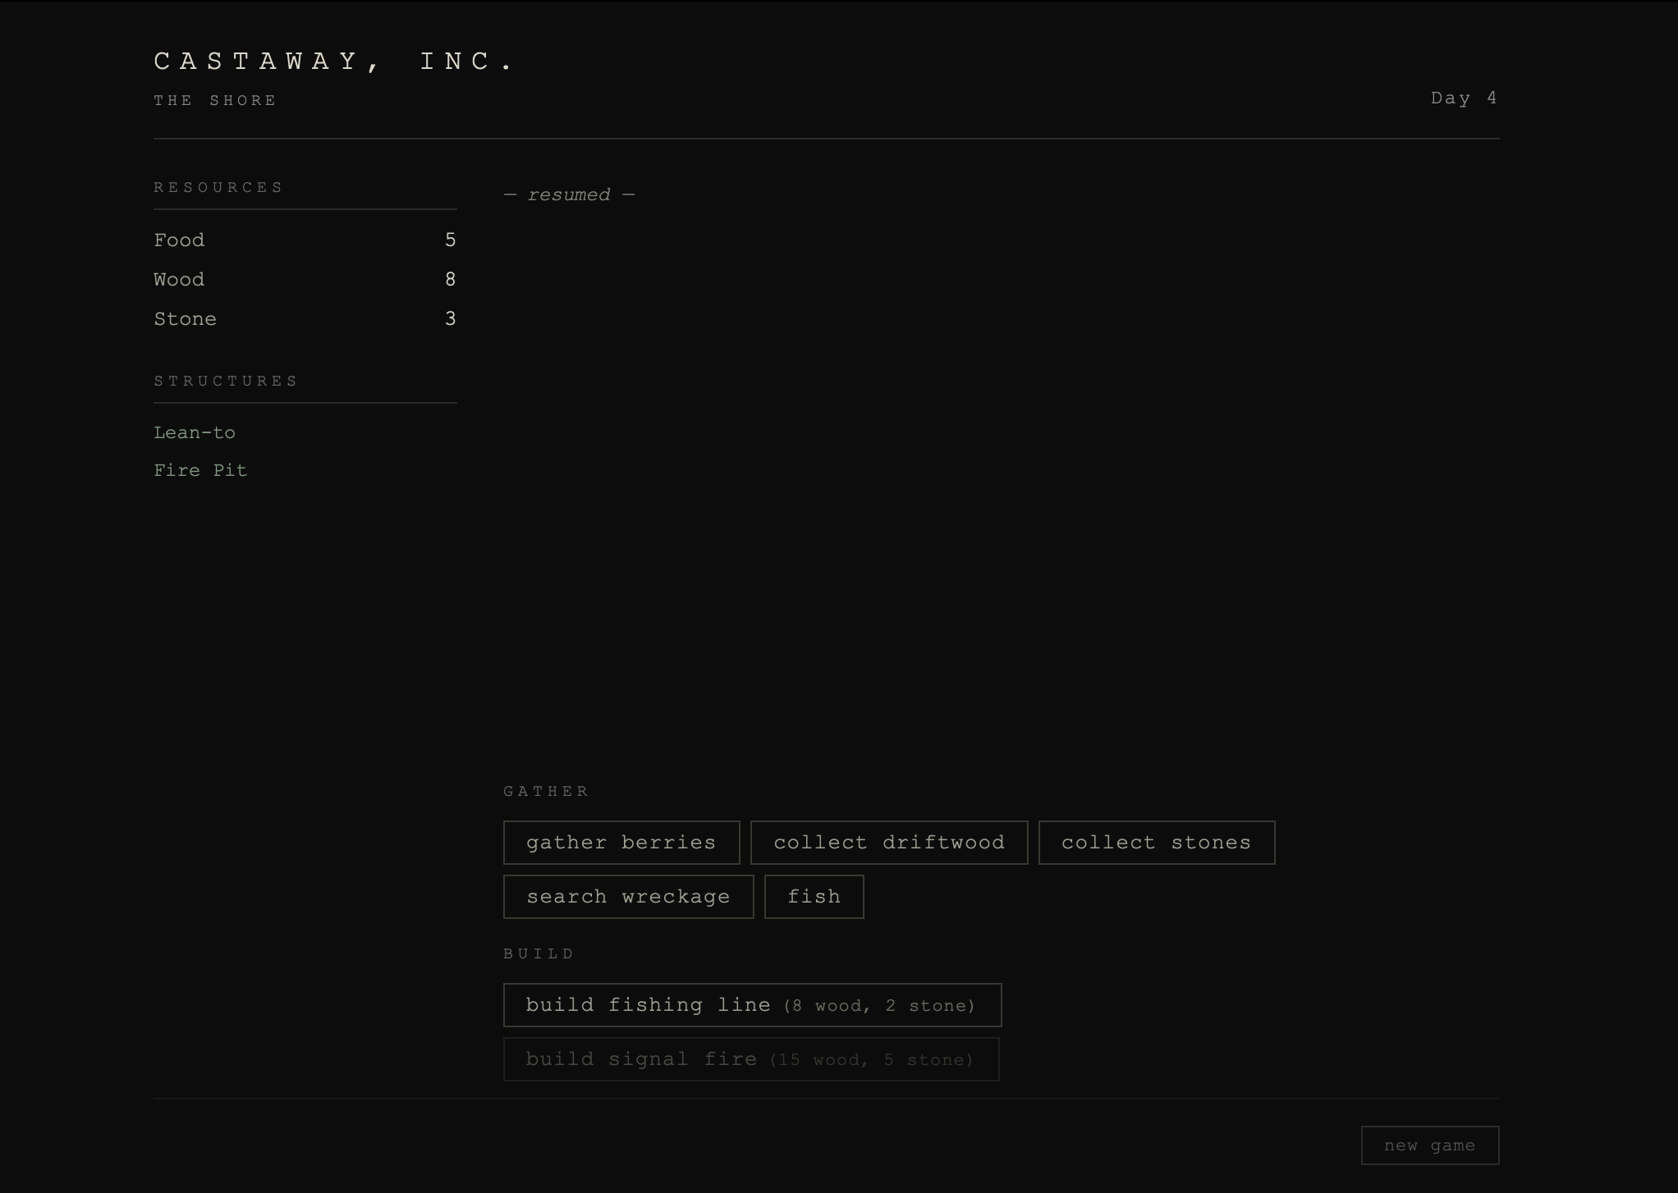Click the Day 4 counter
This screenshot has height=1193, width=1678.
[x=1463, y=98]
